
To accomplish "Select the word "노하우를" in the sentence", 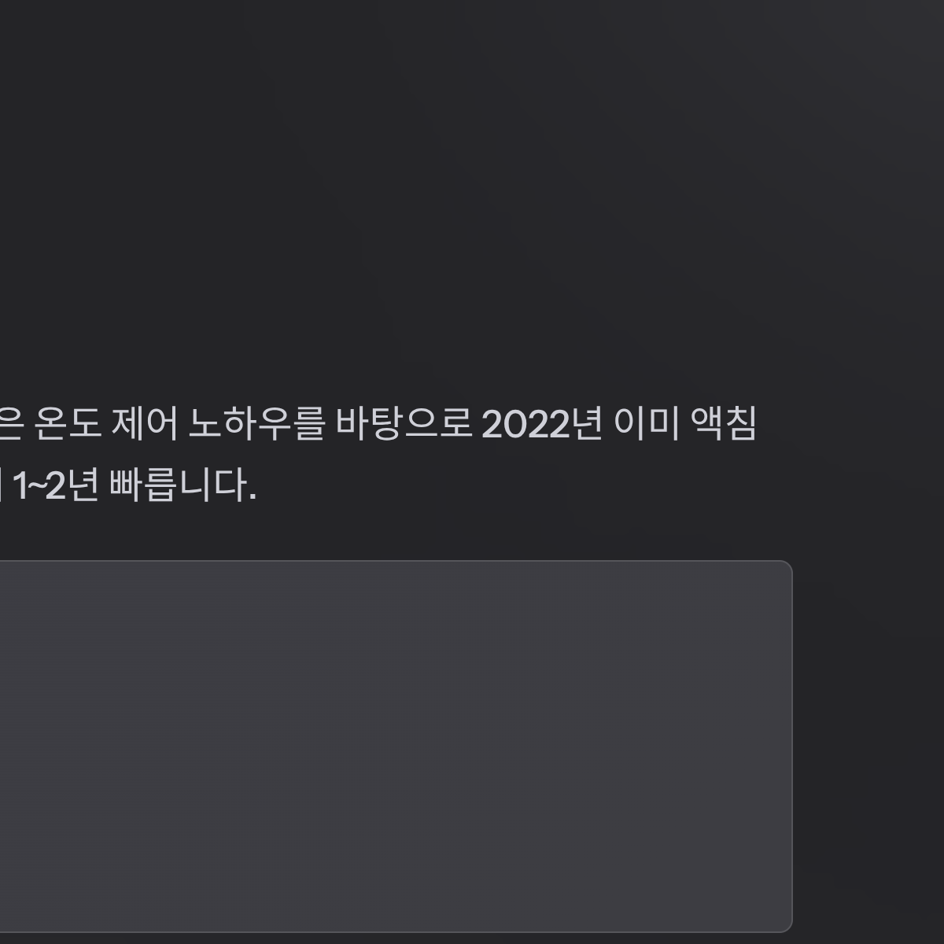I will (256, 425).
